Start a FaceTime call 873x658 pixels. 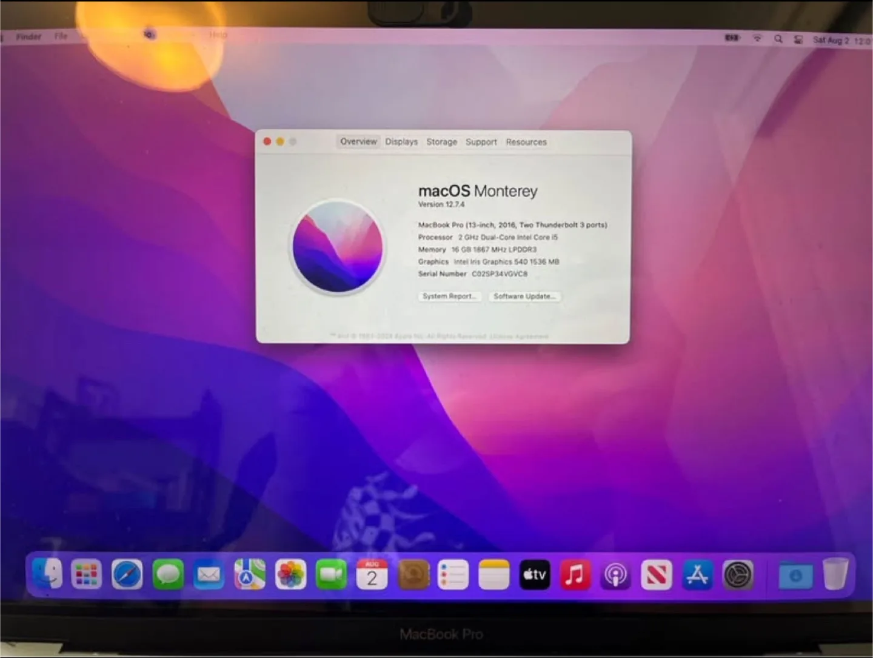(x=332, y=575)
